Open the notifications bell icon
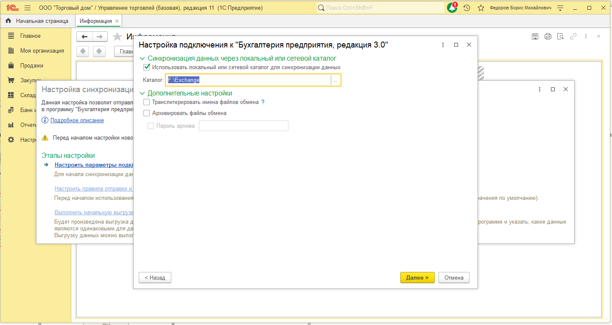612x325 pixels. pos(452,8)
